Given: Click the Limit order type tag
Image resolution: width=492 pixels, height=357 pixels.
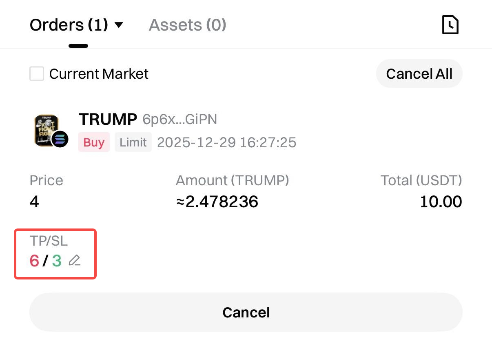Looking at the screenshot, I should pos(133,142).
